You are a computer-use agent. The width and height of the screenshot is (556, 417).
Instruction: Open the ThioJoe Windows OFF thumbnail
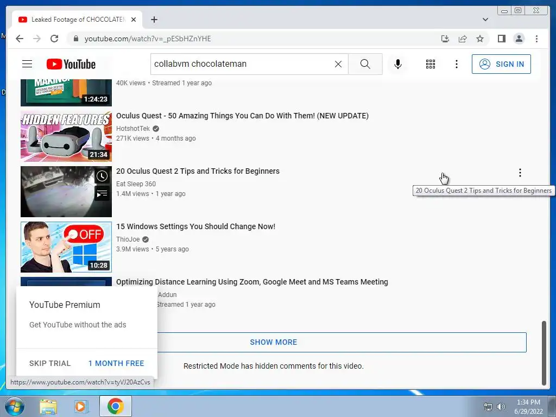(x=66, y=247)
